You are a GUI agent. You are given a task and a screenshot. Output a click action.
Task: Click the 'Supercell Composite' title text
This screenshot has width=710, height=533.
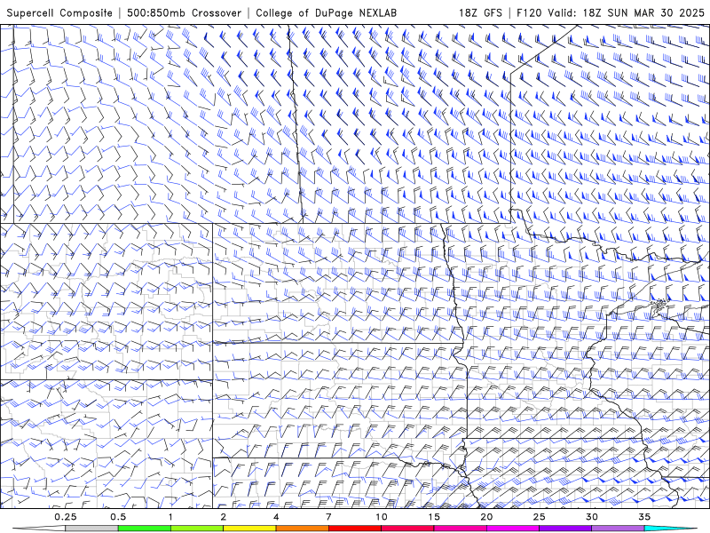point(59,12)
